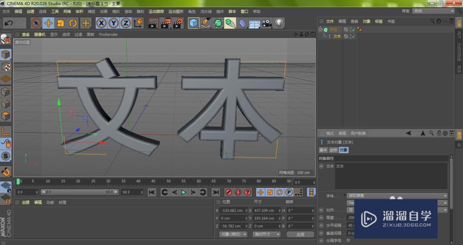Viewport: 463px width, 245px height.
Task: Click the size Y field 193.164 cm
Action: 267,218
